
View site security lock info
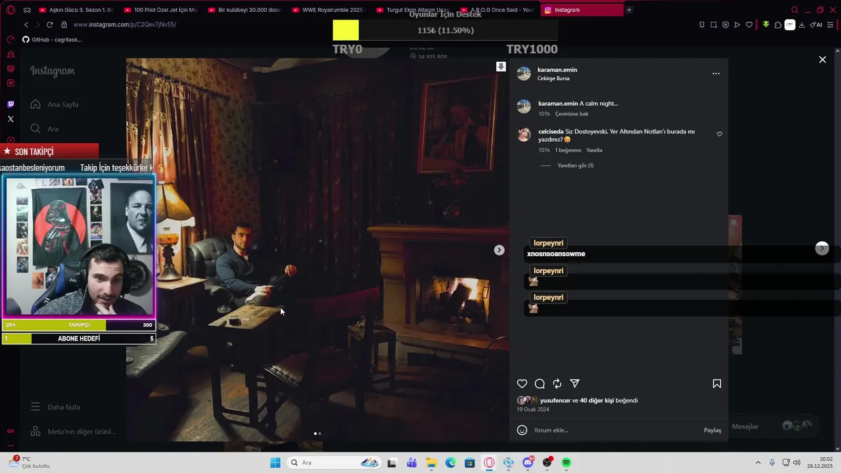tap(64, 24)
